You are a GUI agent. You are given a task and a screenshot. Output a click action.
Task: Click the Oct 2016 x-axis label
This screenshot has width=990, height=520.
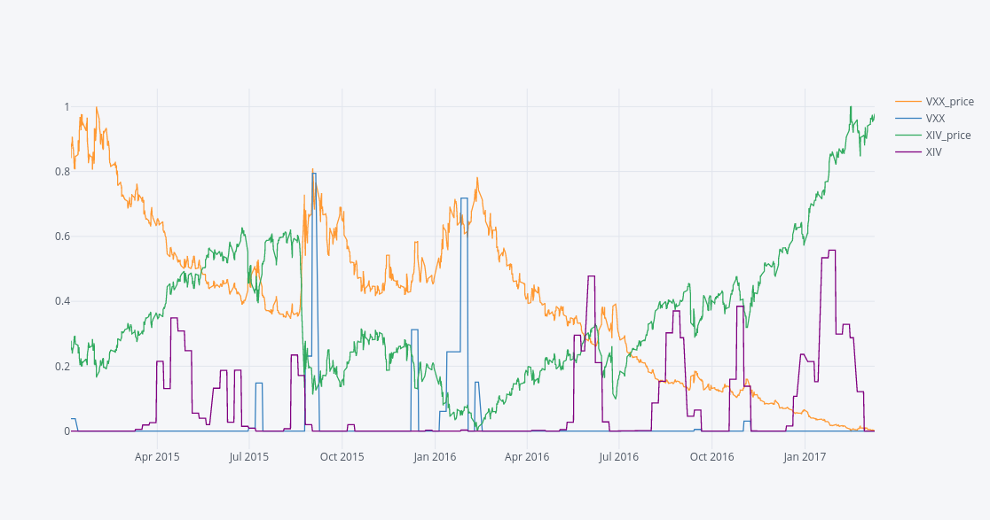[x=711, y=457]
